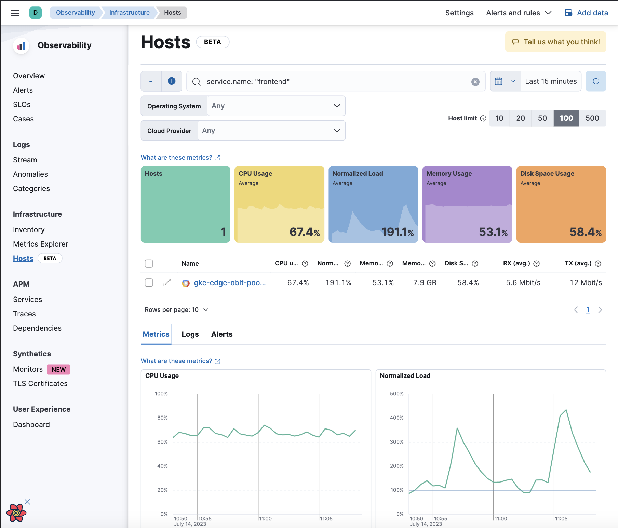
Task: Open the calendar date quick menu
Action: coord(505,81)
